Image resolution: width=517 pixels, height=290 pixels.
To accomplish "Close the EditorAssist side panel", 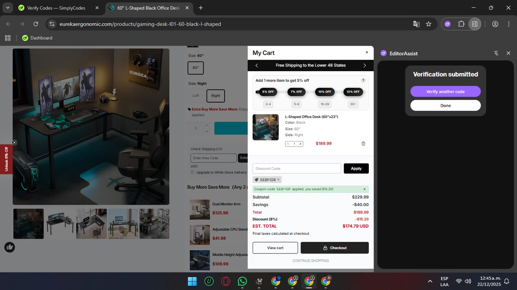I will click(508, 53).
